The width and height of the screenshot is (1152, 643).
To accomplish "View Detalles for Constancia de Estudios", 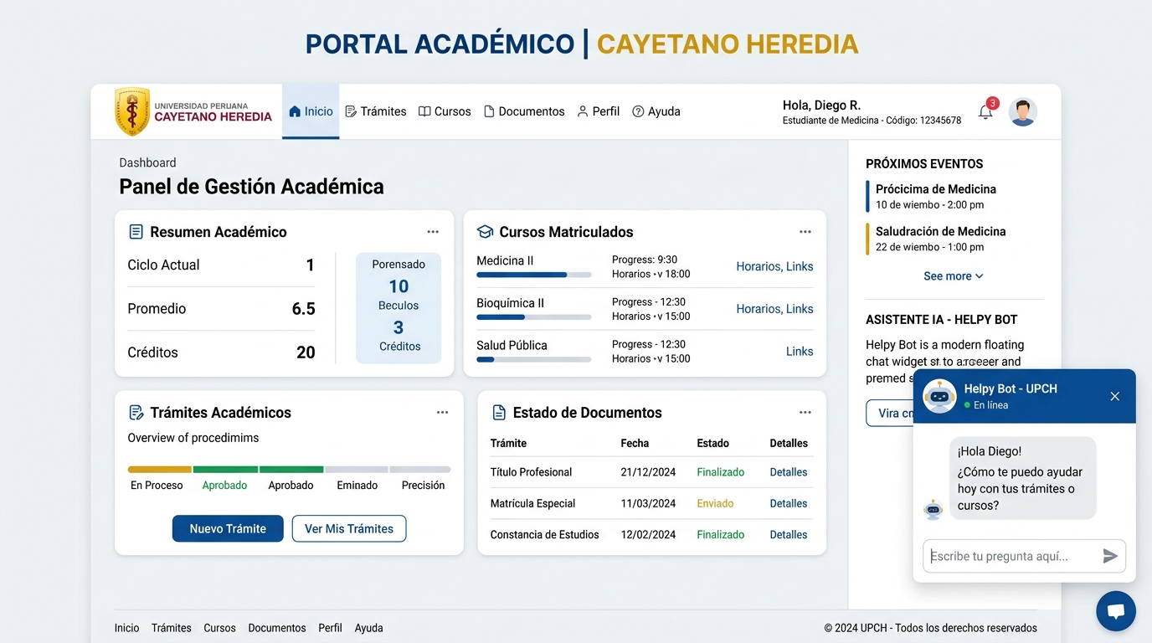I will click(789, 534).
